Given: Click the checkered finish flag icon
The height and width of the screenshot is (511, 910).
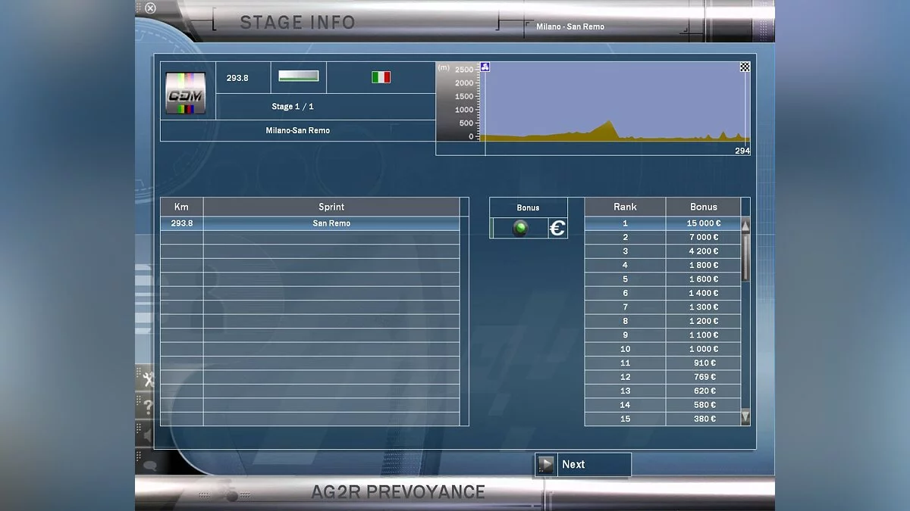Looking at the screenshot, I should coord(745,67).
